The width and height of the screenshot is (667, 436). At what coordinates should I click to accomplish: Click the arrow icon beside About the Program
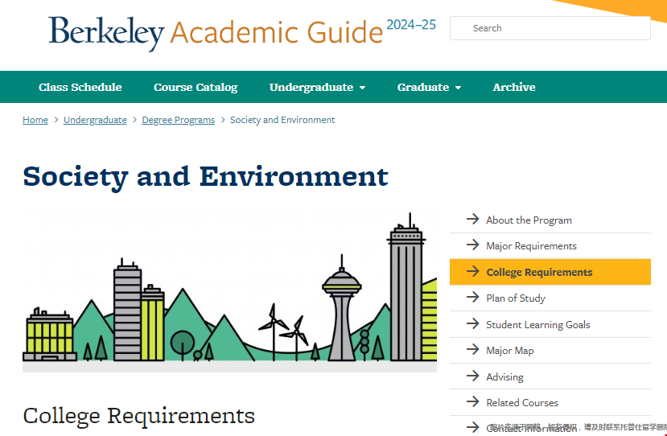click(472, 220)
